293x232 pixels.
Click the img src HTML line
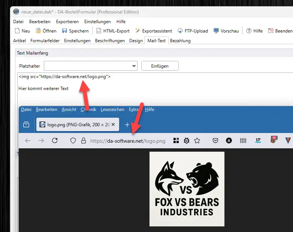(x=64, y=77)
